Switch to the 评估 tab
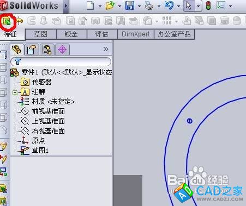 click(x=102, y=34)
